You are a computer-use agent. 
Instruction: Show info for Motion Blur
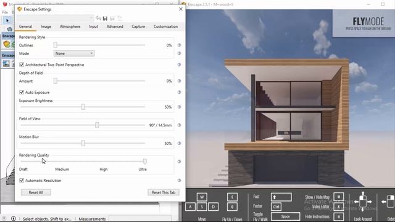coord(179,143)
